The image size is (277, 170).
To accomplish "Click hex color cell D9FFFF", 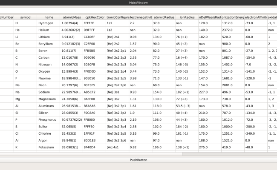I will 95,30.
